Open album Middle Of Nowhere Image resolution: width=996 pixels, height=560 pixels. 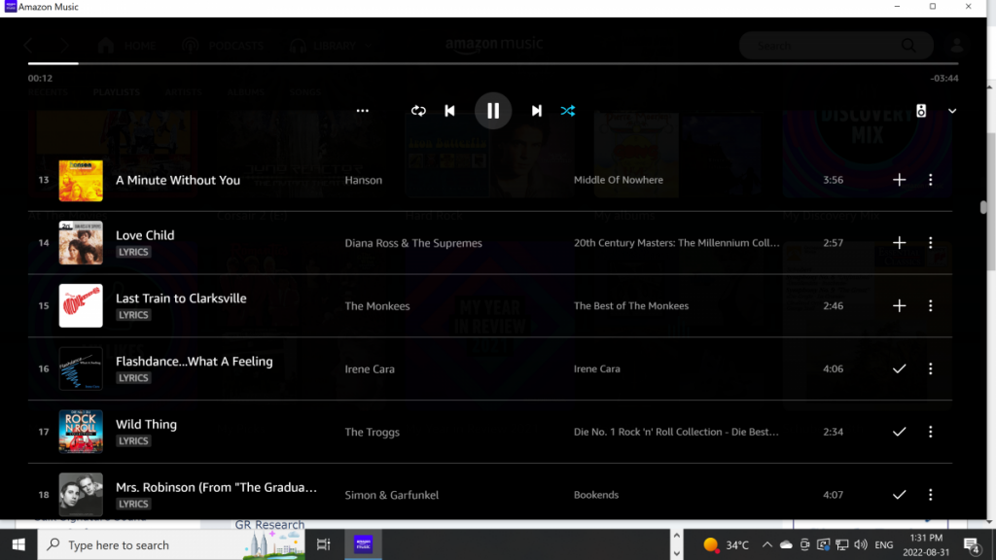[x=618, y=180]
